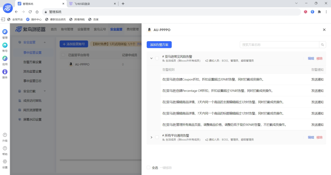The height and width of the screenshot is (175, 331).
Task: Check the 亚马逊常见风险告警 checkbox
Action: (x=157, y=58)
